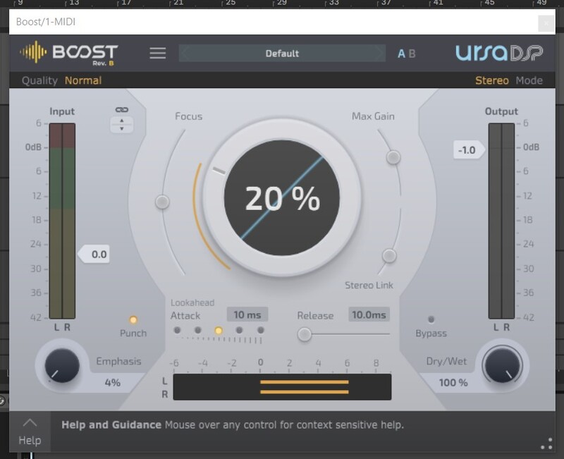This screenshot has height=459, width=564.
Task: Switch to preset slot B
Action: point(412,54)
